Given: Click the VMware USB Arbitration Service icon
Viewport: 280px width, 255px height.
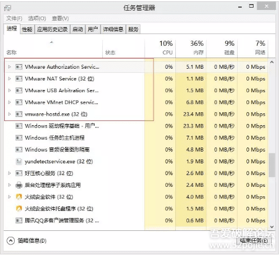Looking at the screenshot, I should pyautogui.click(x=19, y=90).
